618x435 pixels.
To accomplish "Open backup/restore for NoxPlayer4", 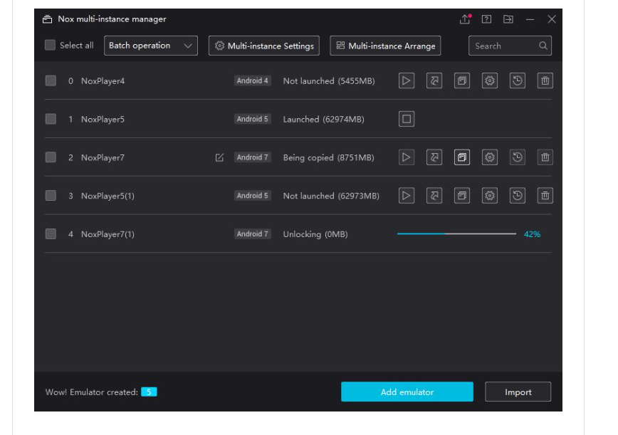I will 518,80.
